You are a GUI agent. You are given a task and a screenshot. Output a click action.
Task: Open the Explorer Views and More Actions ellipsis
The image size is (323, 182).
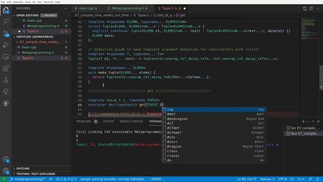pos(66,8)
